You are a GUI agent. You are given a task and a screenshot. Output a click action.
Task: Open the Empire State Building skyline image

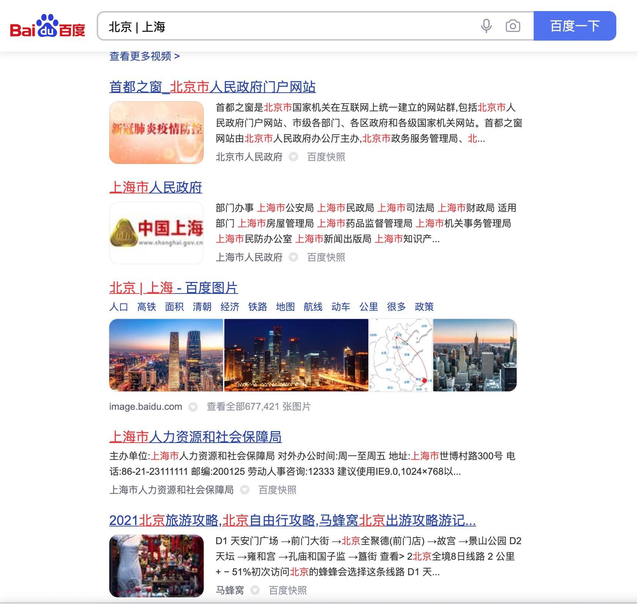(x=475, y=355)
